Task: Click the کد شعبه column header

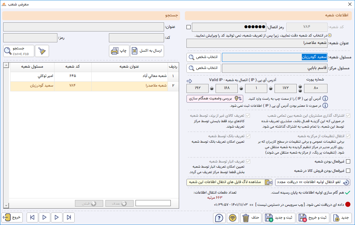Action: pyautogui.click(x=73, y=66)
